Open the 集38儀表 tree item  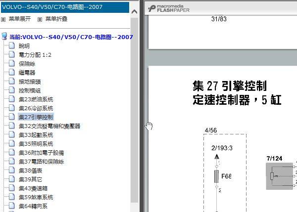[x=30, y=170]
